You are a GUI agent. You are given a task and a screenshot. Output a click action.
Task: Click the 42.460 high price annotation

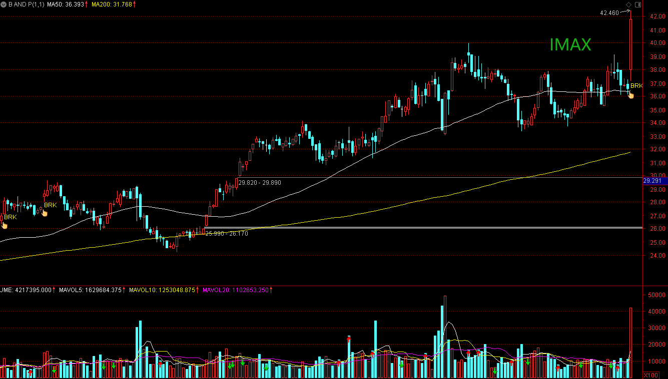coord(609,12)
